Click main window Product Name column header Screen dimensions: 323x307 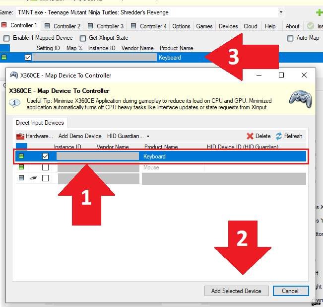pyautogui.click(x=177, y=48)
